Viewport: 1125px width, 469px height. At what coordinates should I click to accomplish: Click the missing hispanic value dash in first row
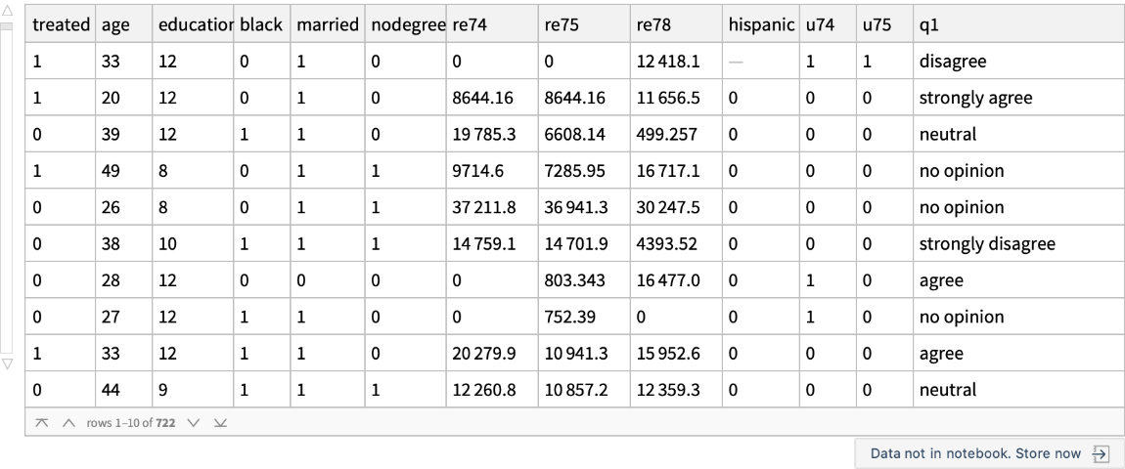[736, 61]
